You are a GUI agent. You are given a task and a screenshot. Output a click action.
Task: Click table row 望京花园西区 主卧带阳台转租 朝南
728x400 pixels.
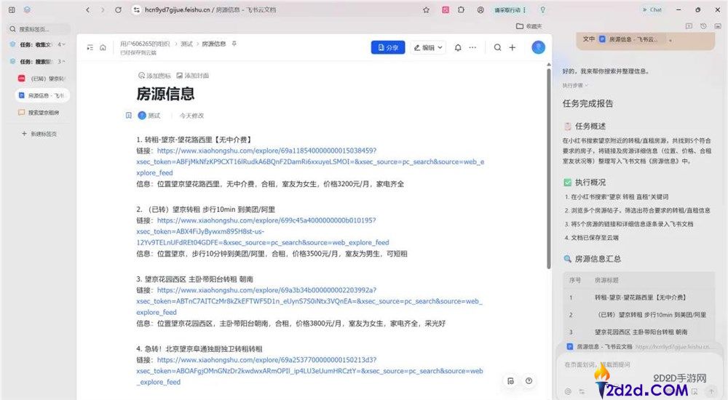(639, 332)
